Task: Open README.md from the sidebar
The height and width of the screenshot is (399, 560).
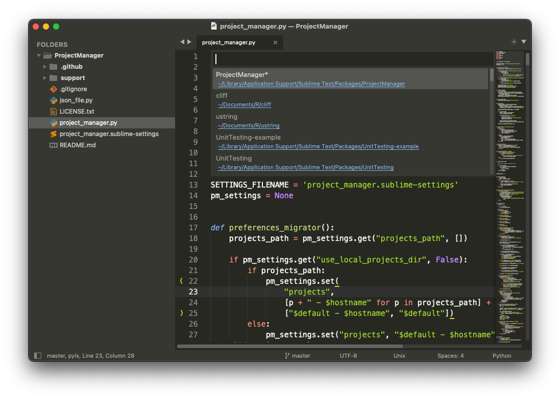Action: (x=78, y=145)
